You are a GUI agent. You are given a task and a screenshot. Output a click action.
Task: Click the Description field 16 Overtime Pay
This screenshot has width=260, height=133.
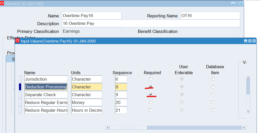point(151,23)
